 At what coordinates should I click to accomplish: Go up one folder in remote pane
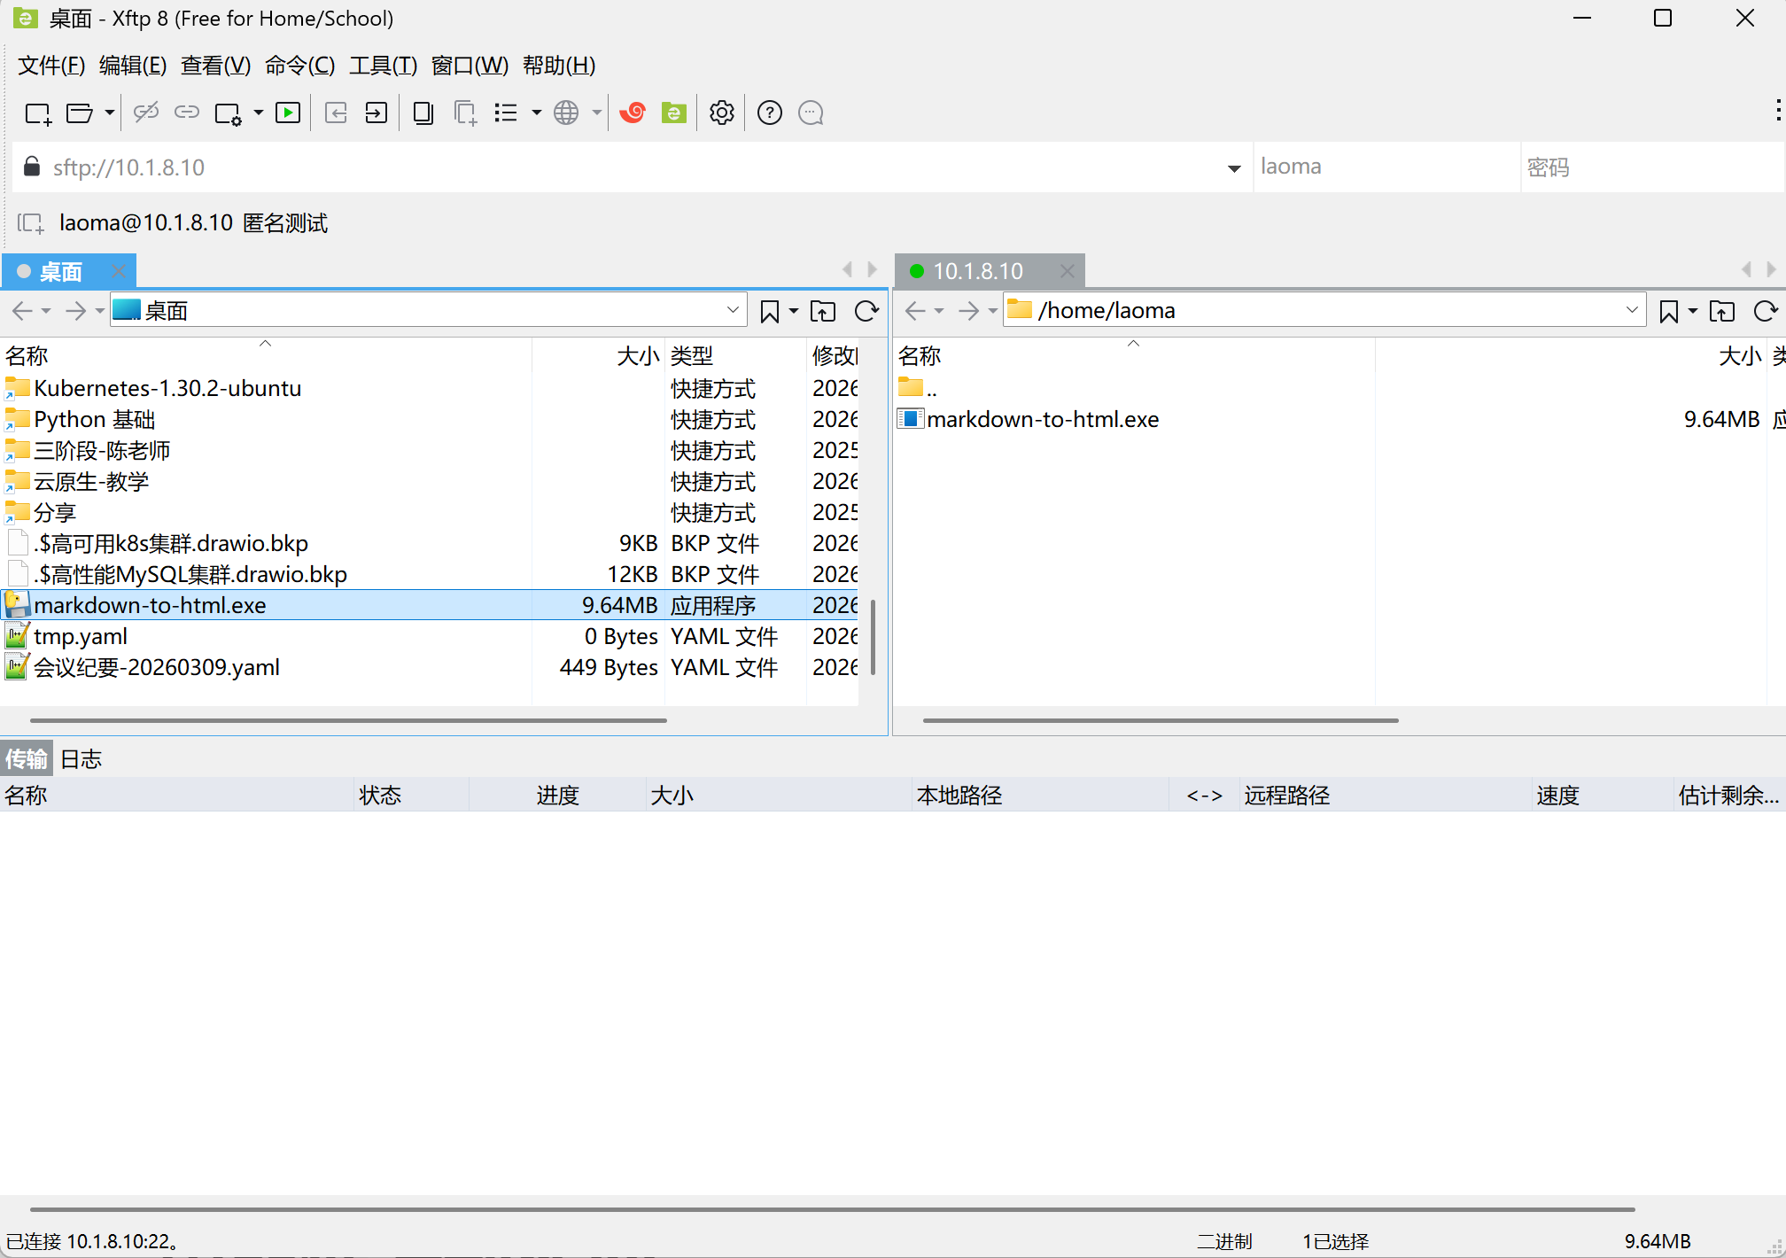click(x=1721, y=311)
